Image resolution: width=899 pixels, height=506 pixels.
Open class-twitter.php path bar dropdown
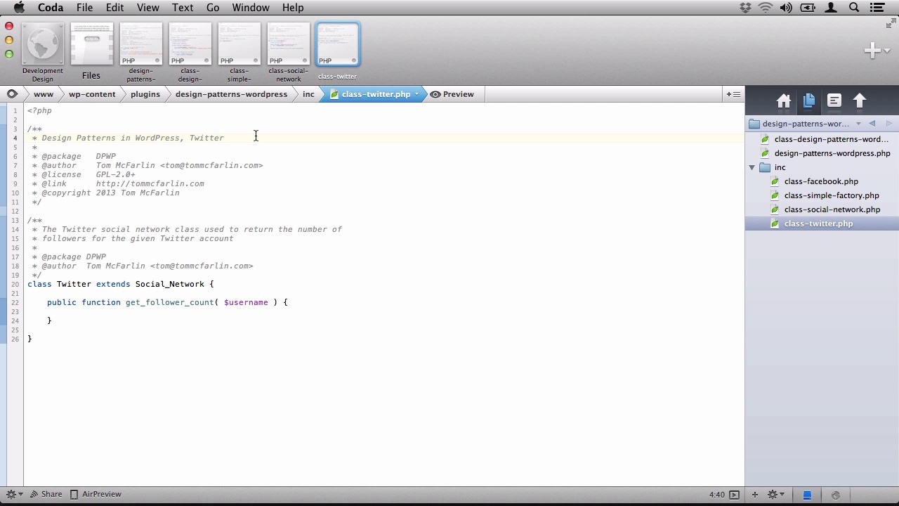point(416,94)
